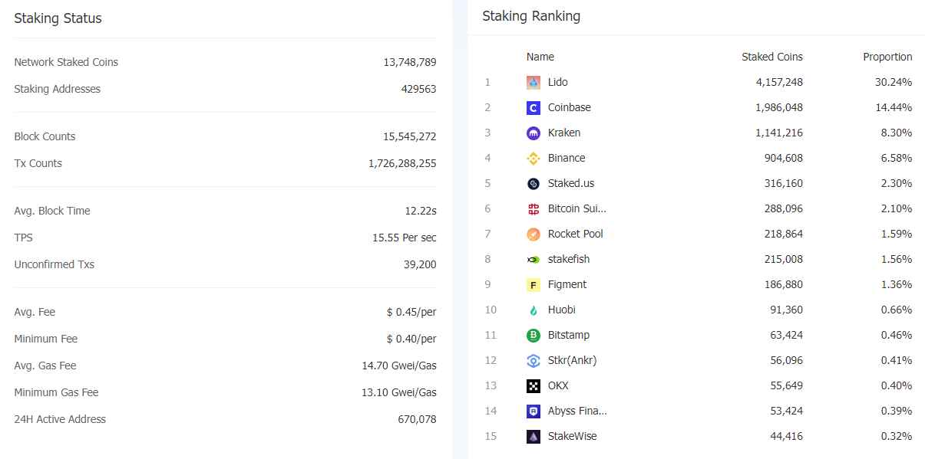Open the Coinbase staking provider name
The width and height of the screenshot is (925, 459).
pos(570,107)
